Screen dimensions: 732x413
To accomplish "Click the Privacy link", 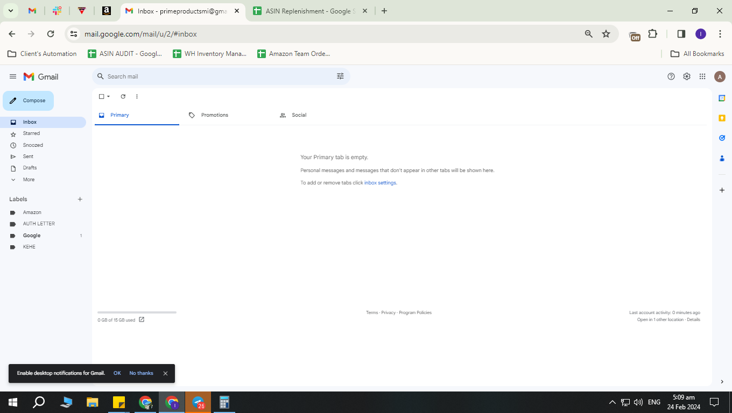I will click(389, 312).
